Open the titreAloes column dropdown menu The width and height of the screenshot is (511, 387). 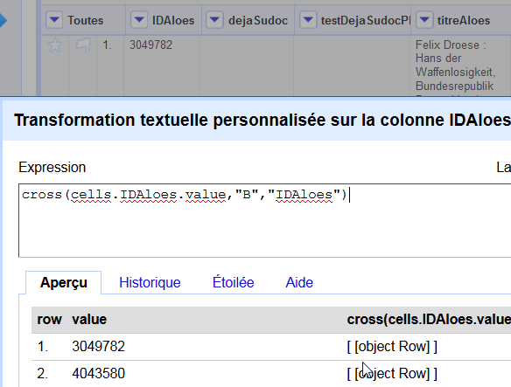(x=424, y=20)
